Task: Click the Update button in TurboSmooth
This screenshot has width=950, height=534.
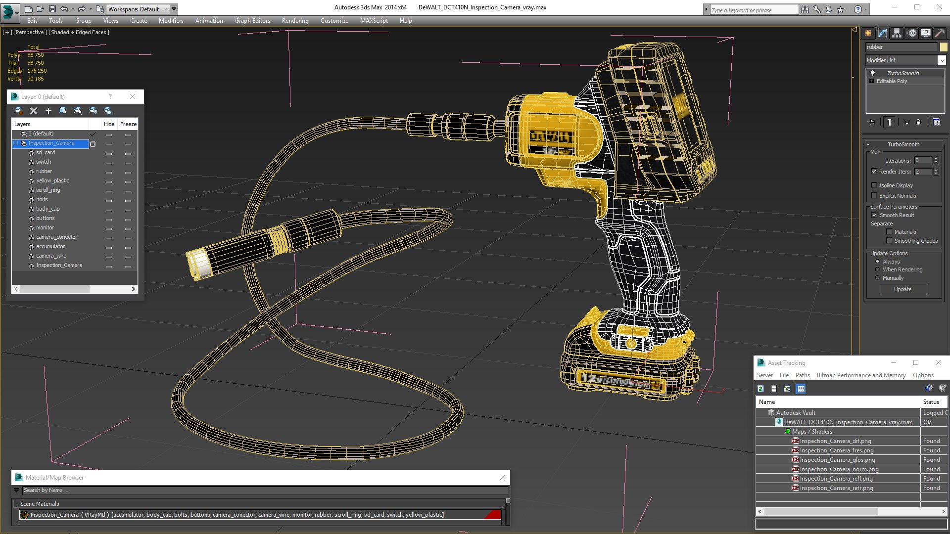Action: pyautogui.click(x=903, y=289)
